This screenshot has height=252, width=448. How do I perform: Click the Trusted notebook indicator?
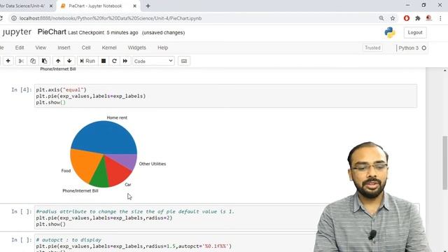(x=372, y=48)
